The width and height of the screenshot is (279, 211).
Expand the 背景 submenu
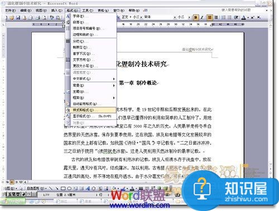click(91, 85)
